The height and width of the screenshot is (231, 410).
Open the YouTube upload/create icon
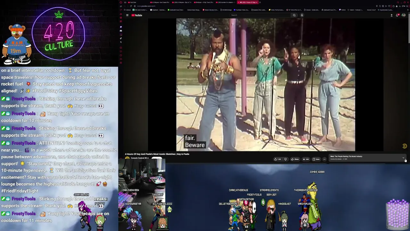coord(391,15)
